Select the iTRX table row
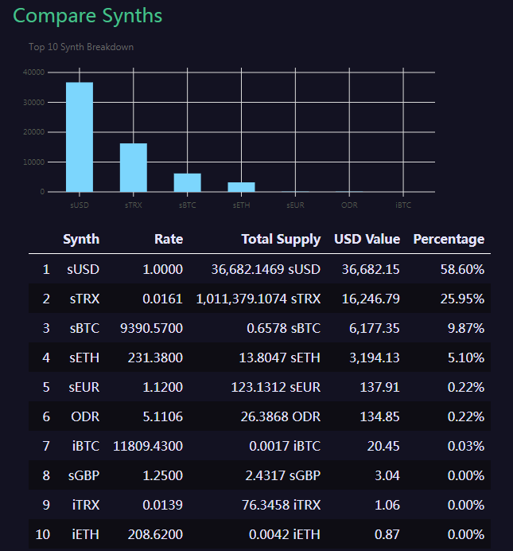 (x=259, y=505)
